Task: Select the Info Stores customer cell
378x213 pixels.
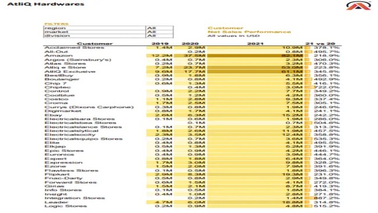Action: pyautogui.click(x=63, y=190)
